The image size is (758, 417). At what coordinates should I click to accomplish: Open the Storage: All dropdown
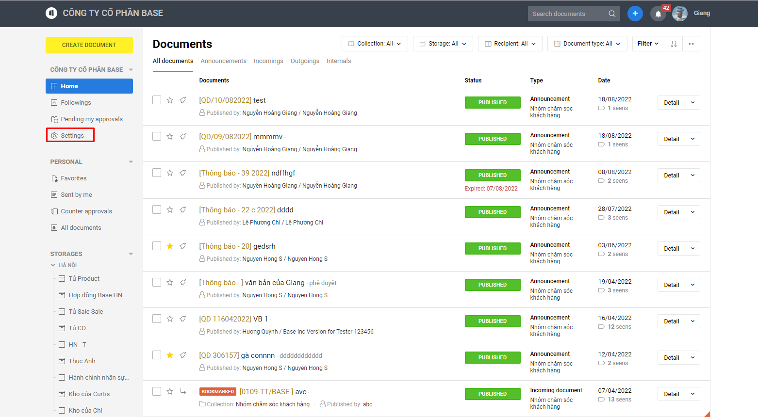(x=443, y=44)
